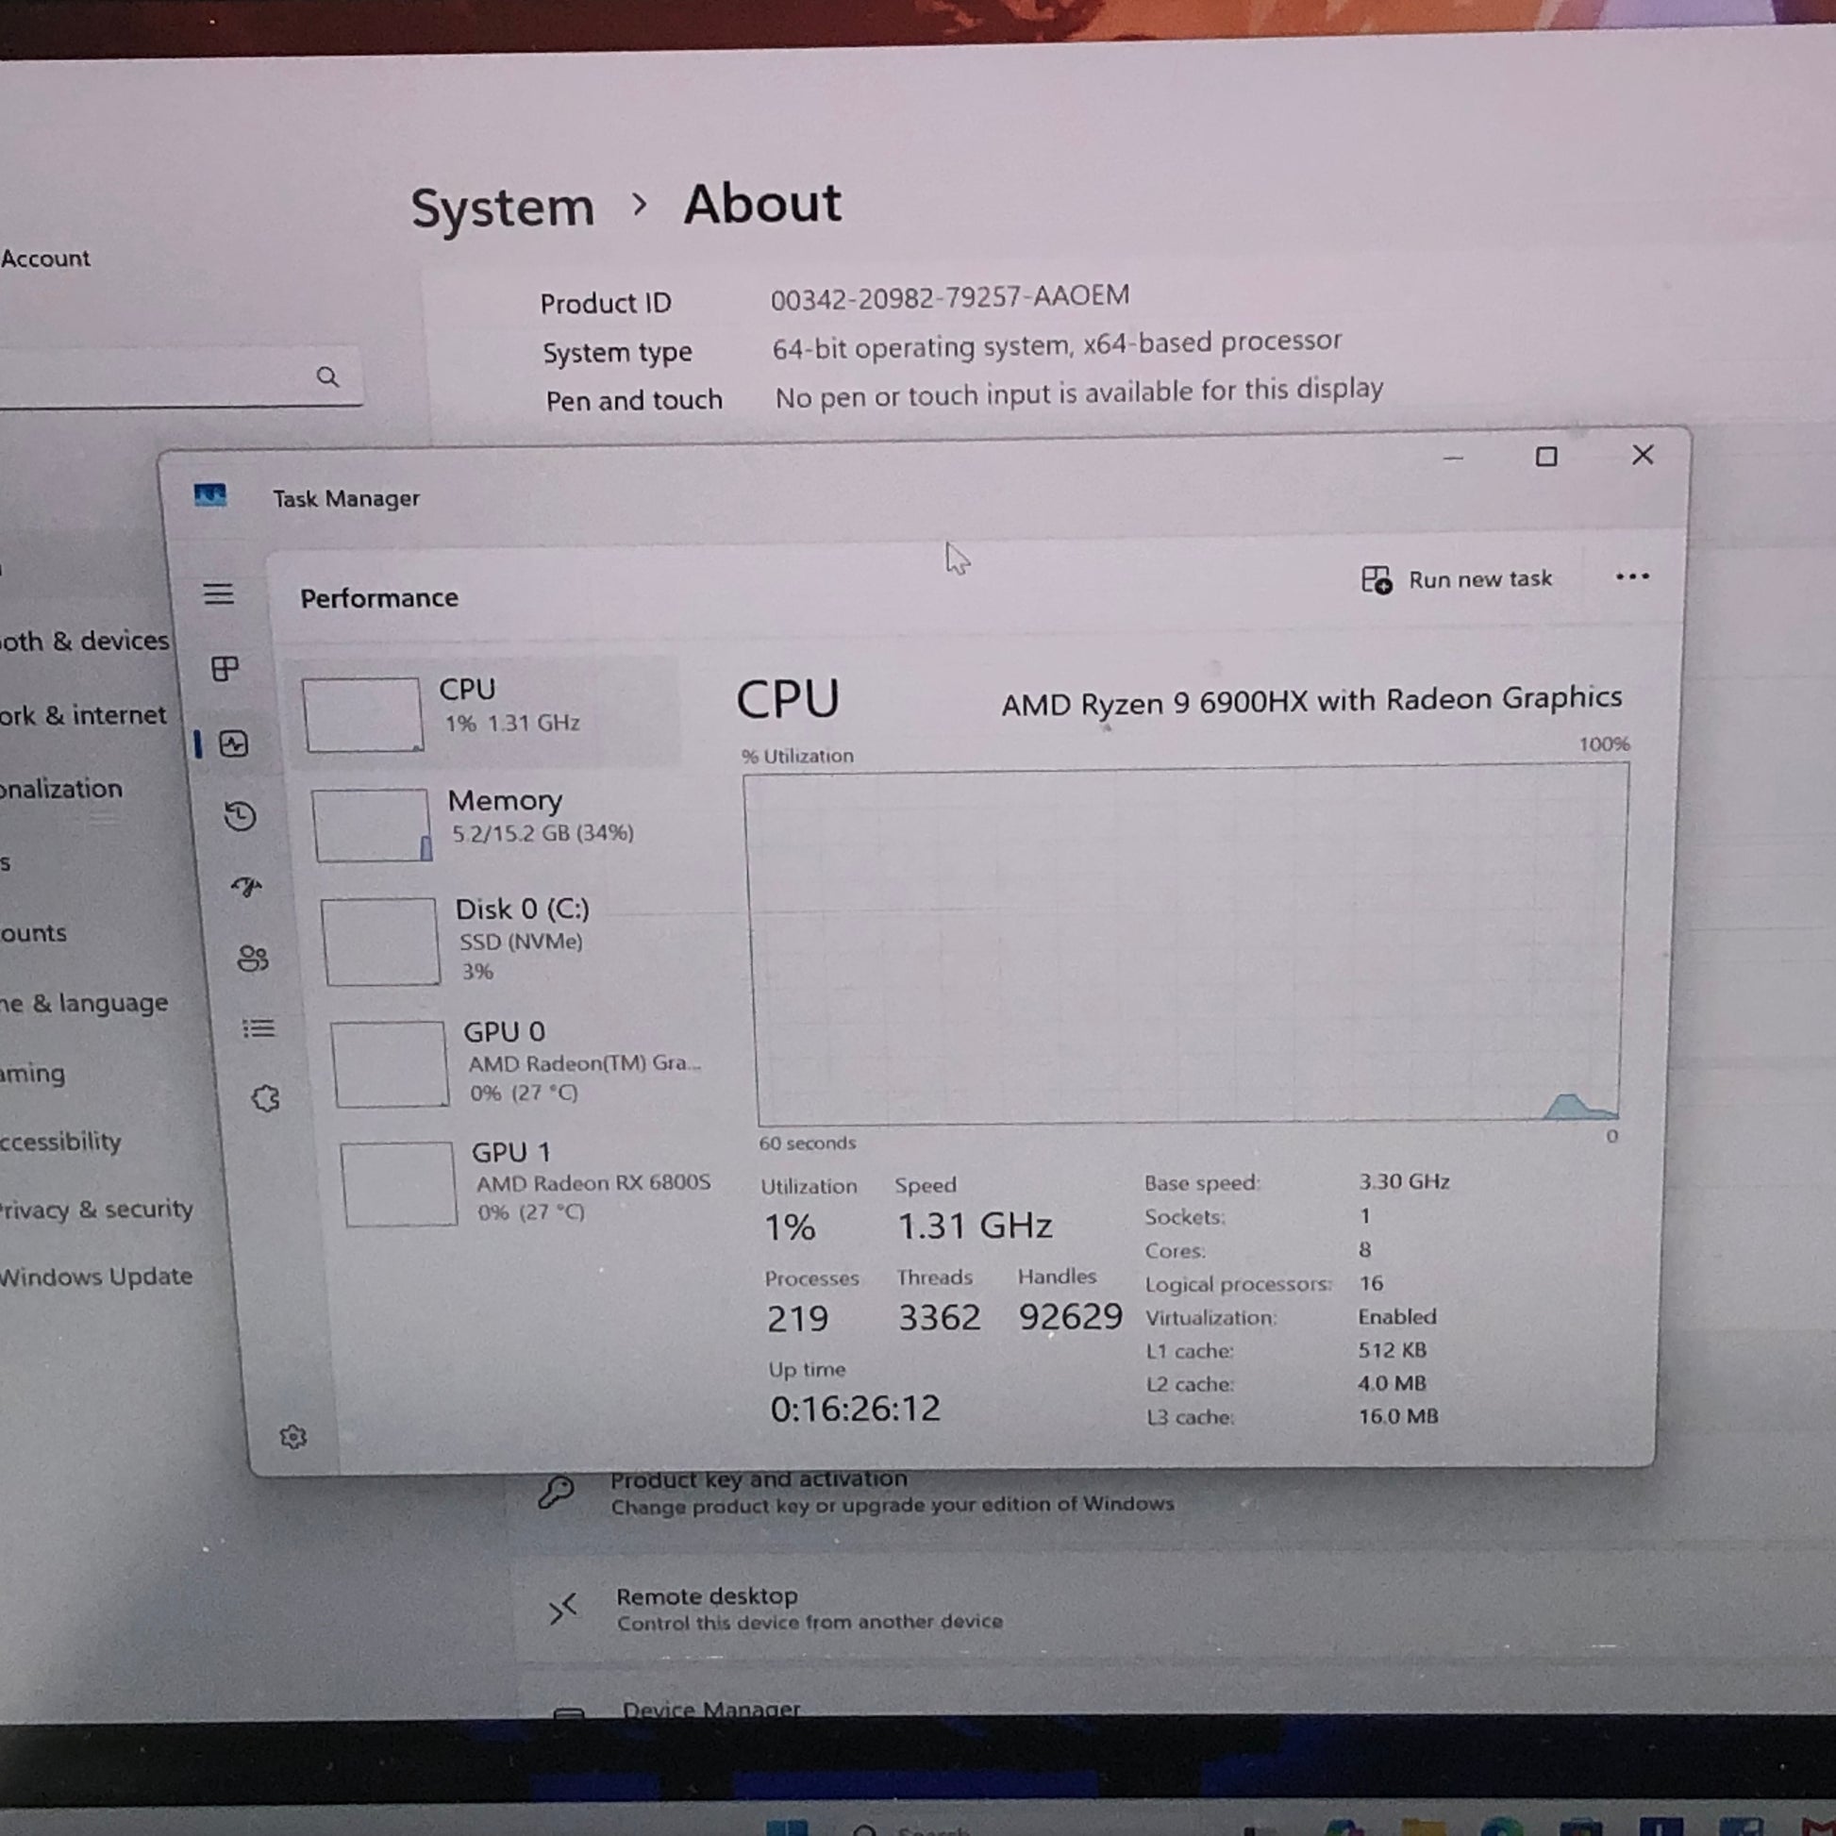The width and height of the screenshot is (1836, 1836).
Task: Click System breadcrumb in Settings header
Action: point(503,208)
